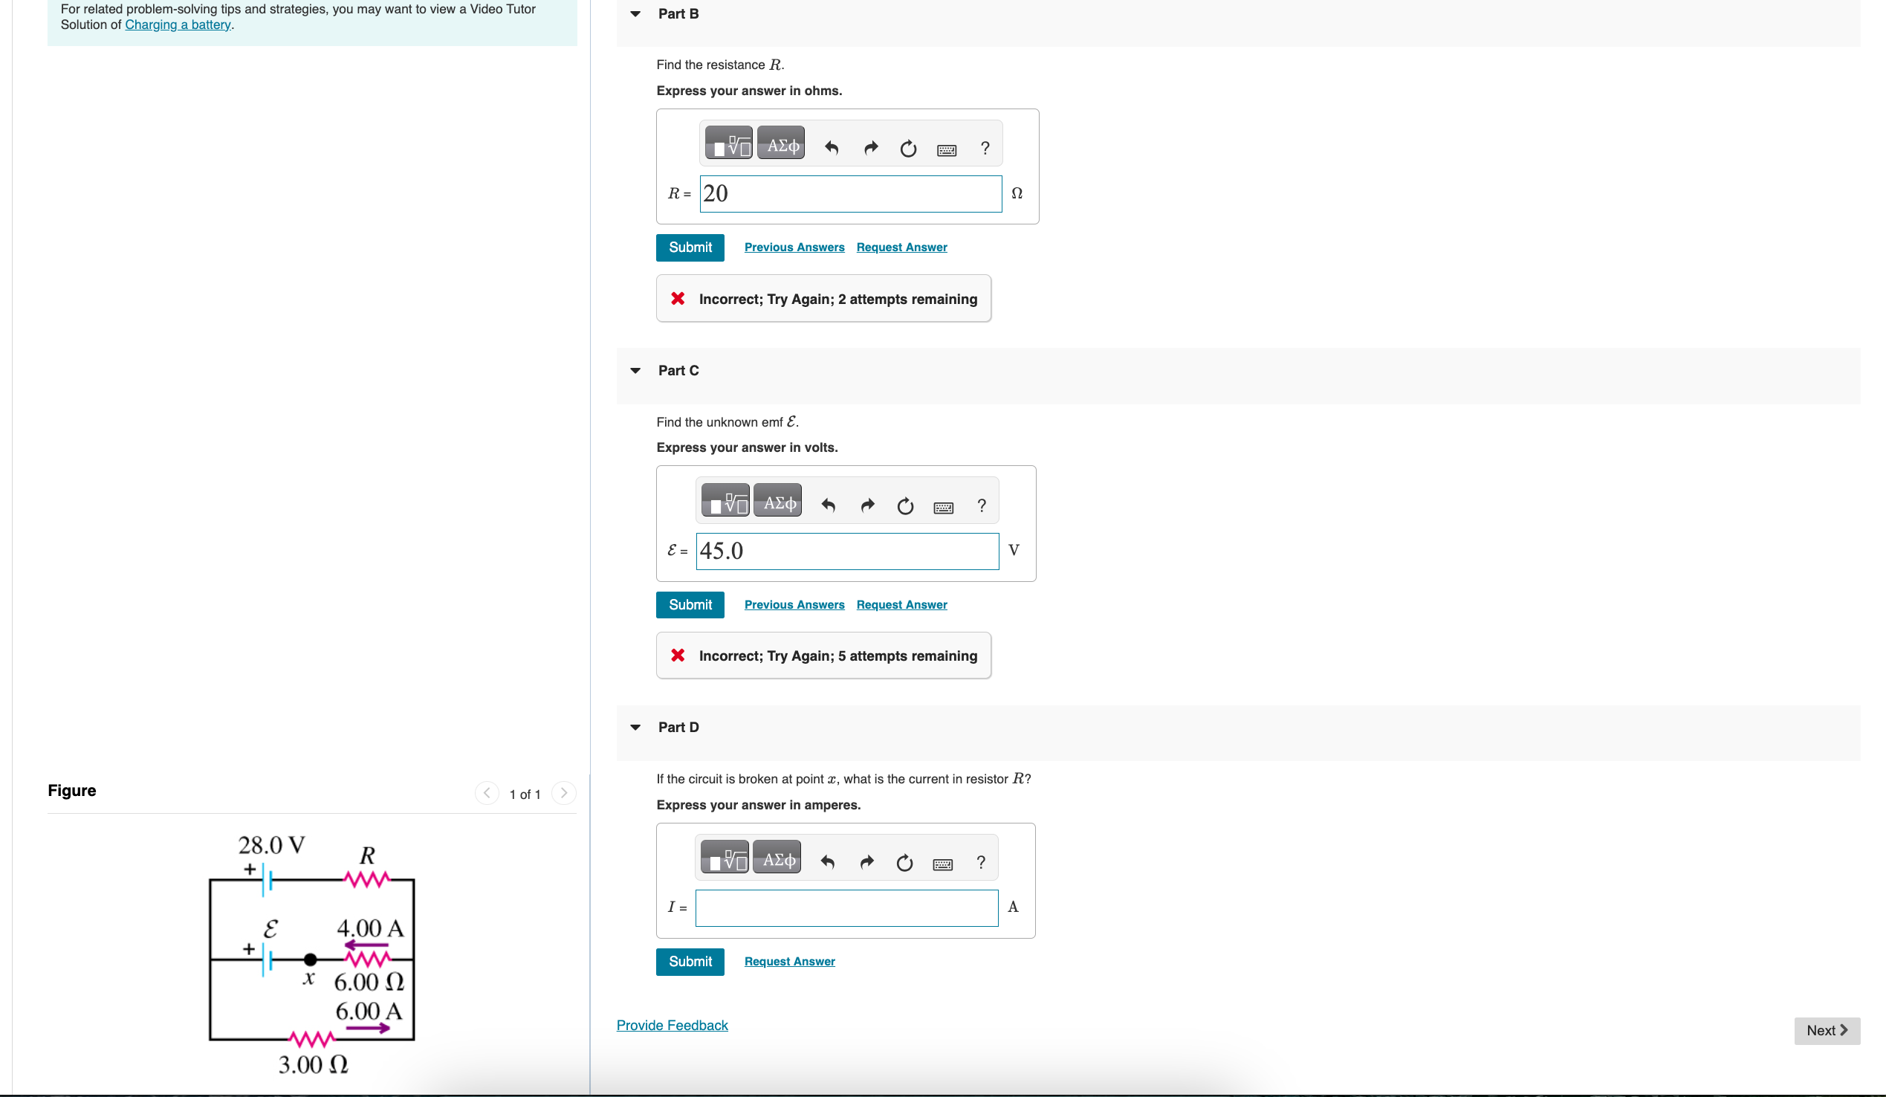This screenshot has height=1097, width=1886.
Task: Click the Part D current input field
Action: point(846,907)
